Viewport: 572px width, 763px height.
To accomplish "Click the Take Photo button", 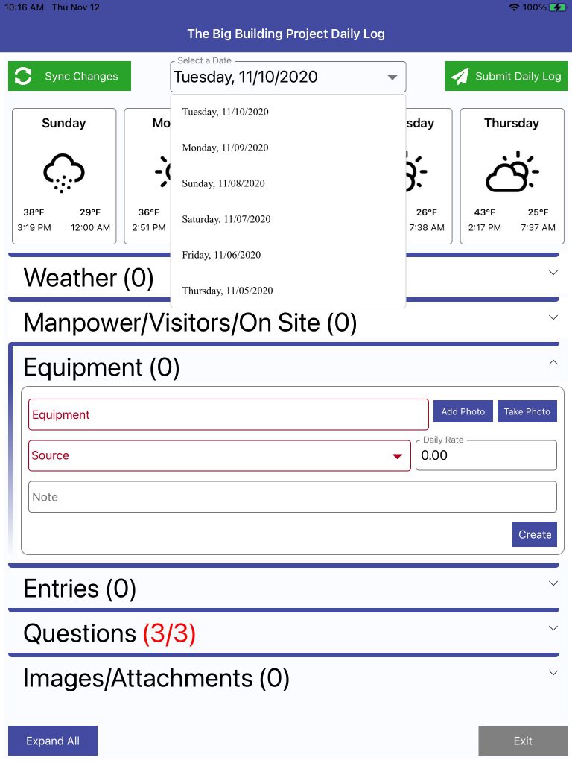I will [x=527, y=411].
